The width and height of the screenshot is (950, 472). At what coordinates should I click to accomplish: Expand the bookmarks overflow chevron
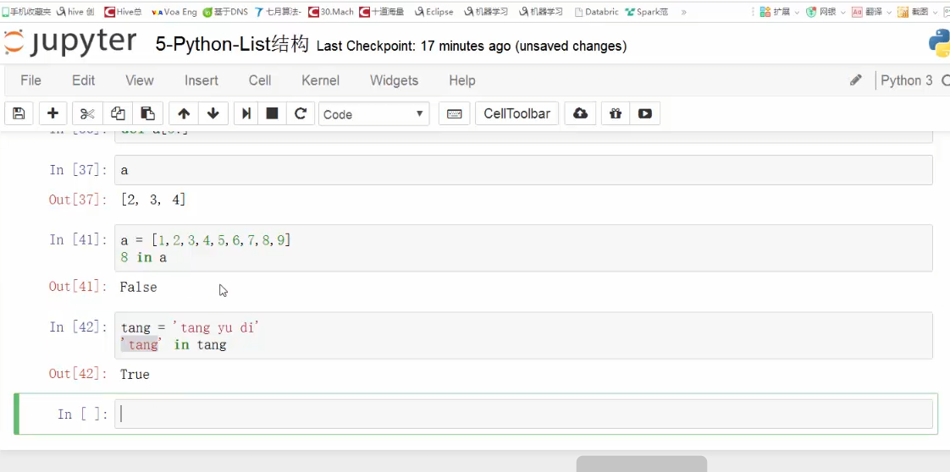684,12
